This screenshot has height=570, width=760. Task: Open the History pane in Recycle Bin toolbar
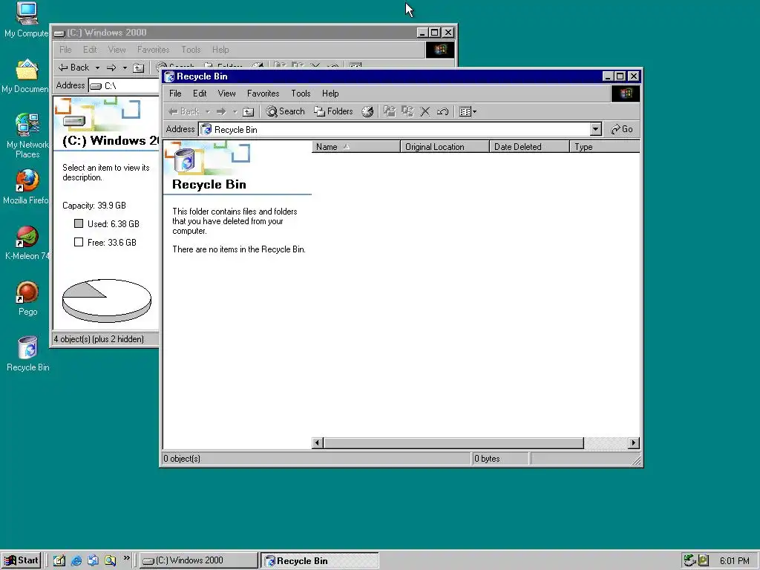pyautogui.click(x=368, y=111)
